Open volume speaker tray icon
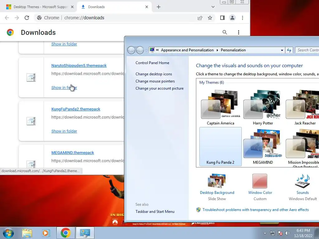Viewport: 319px width, 239px height. pyautogui.click(x=288, y=233)
